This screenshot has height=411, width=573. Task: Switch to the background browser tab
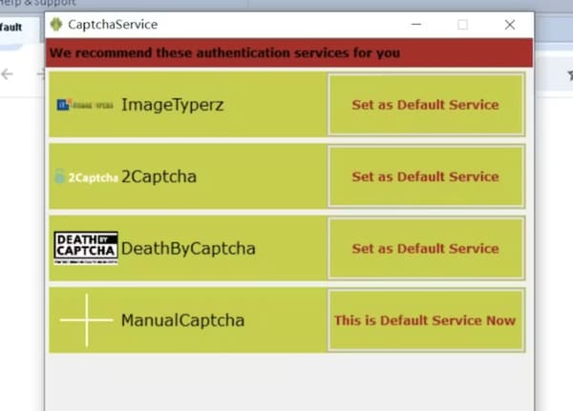[x=13, y=27]
